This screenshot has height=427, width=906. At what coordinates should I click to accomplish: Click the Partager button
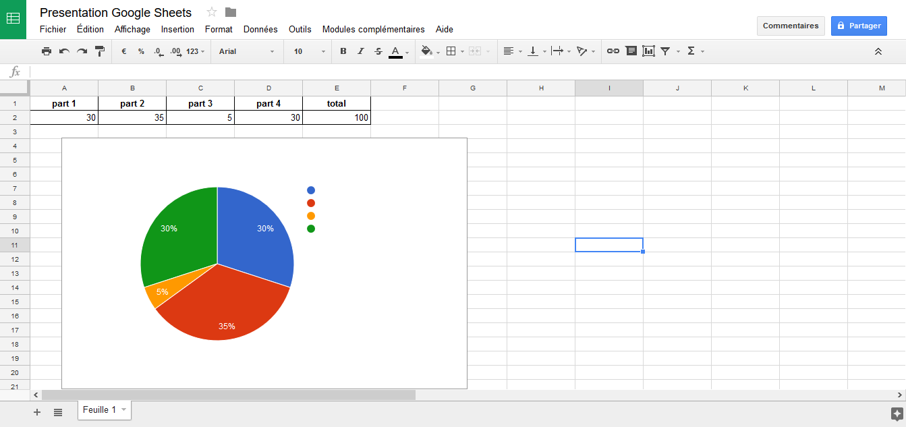[859, 25]
